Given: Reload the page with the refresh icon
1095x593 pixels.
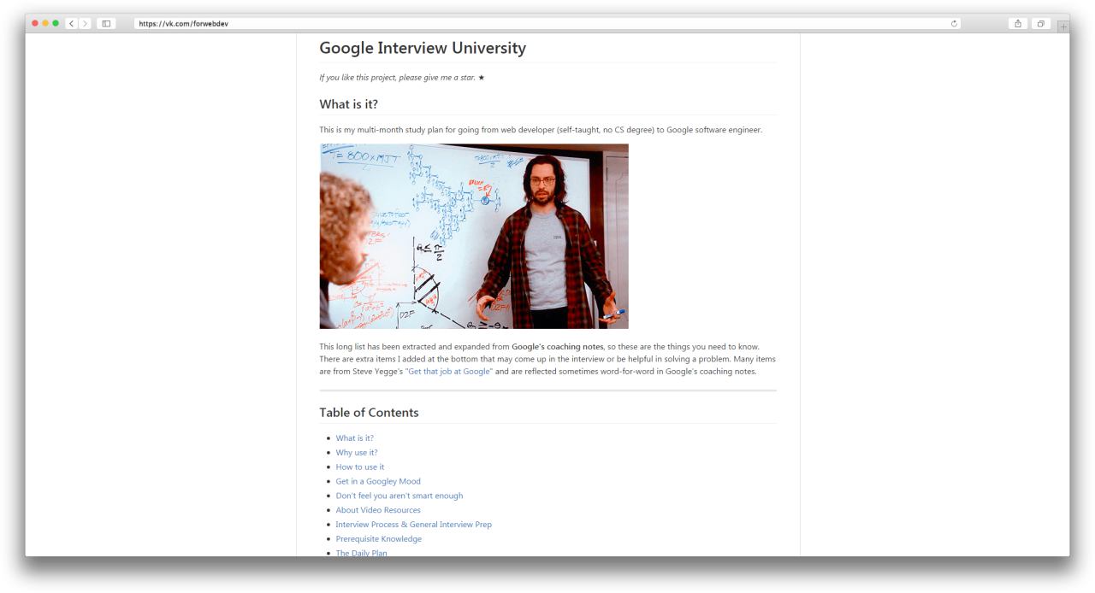Looking at the screenshot, I should tap(955, 23).
